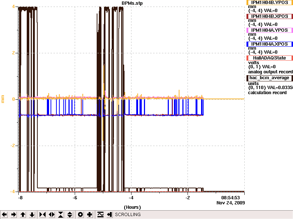293x219 pixels.
Task: Click the plus toolbar icon
Action: point(89,215)
